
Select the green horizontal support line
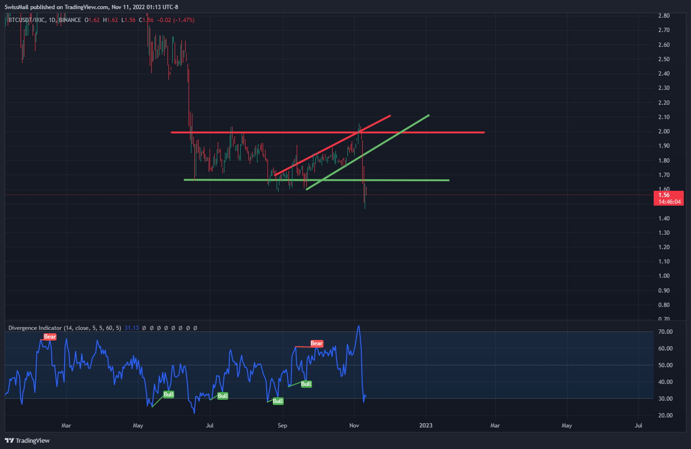click(x=316, y=180)
